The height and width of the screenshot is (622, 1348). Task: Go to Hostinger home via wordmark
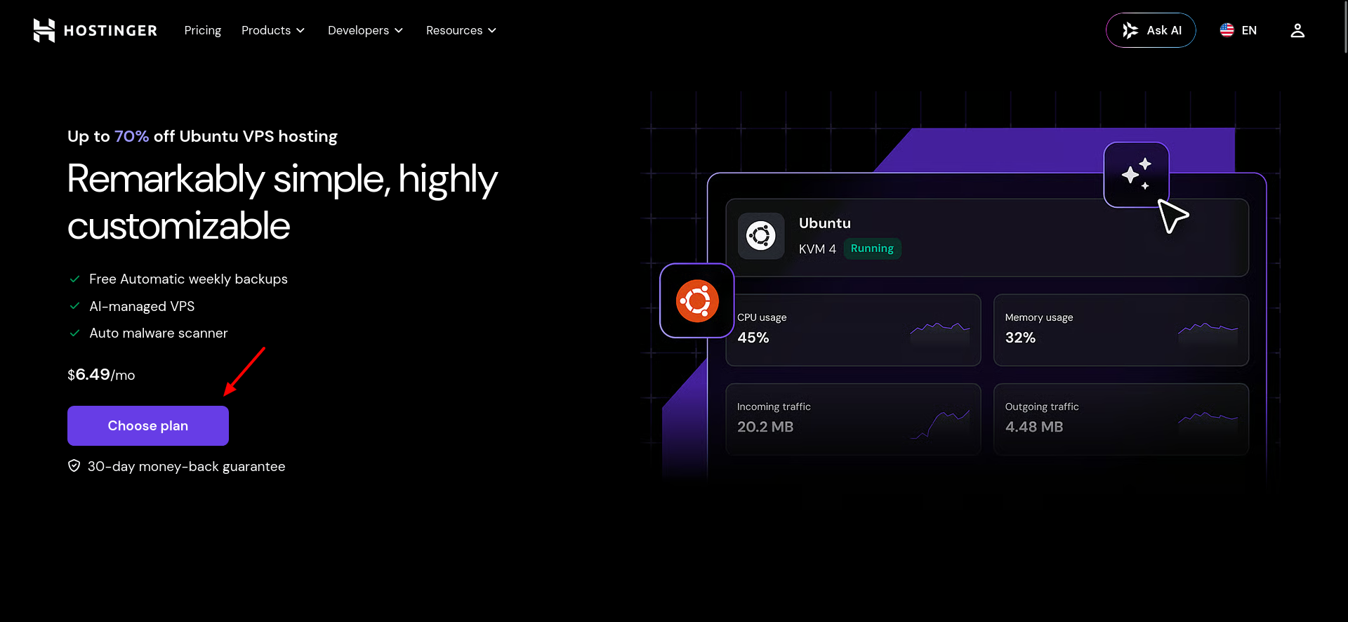tap(110, 31)
